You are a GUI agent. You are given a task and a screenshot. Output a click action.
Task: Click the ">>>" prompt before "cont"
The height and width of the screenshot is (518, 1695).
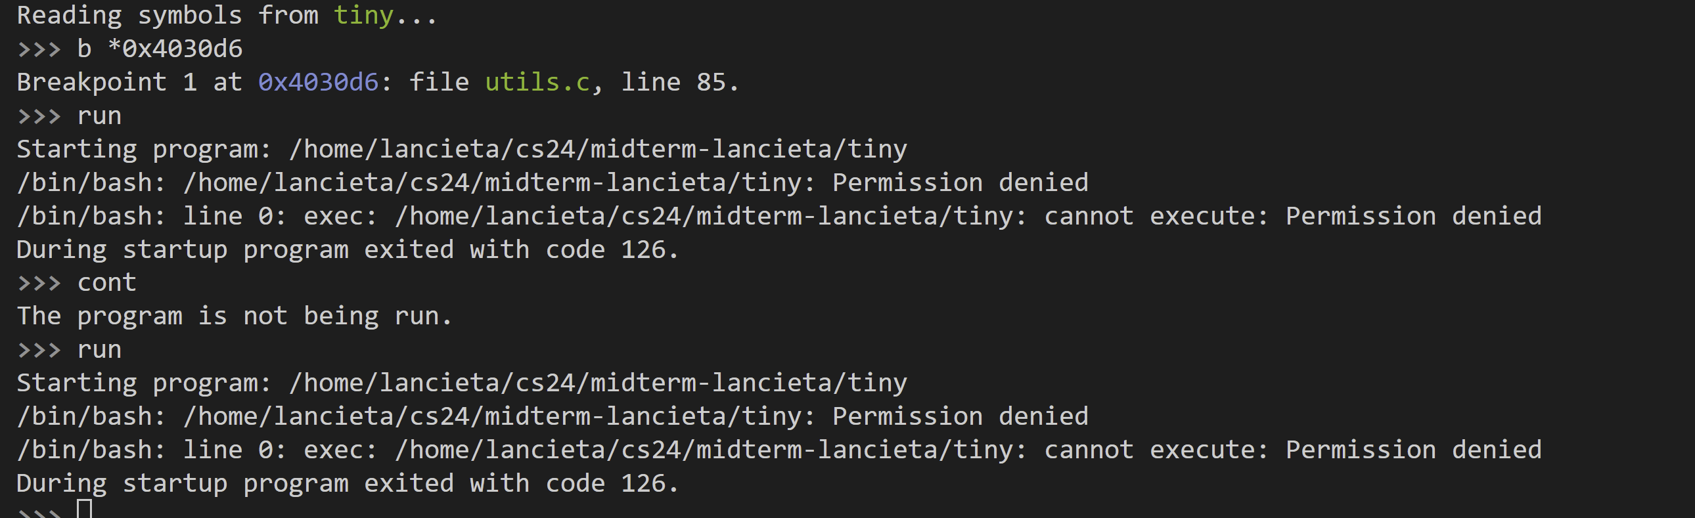tap(39, 283)
